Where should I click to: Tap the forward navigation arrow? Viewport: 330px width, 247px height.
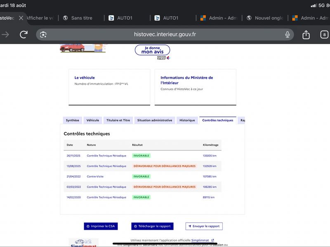click(5, 35)
